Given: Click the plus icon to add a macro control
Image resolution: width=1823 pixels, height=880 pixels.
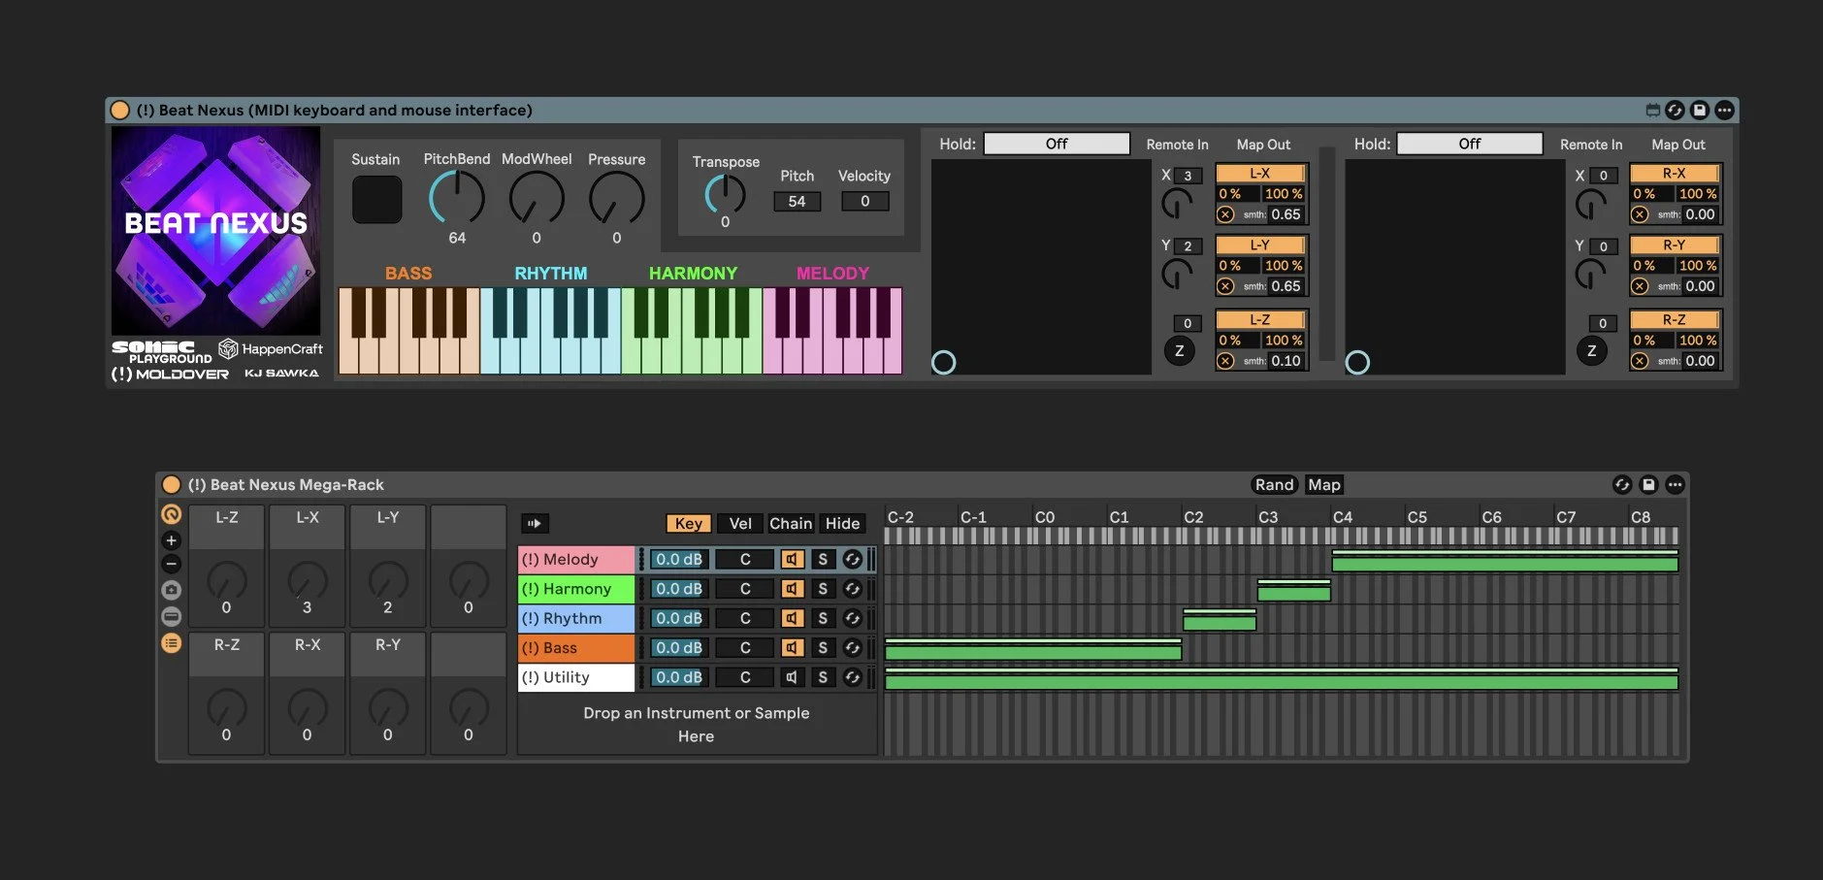Looking at the screenshot, I should click(x=172, y=540).
